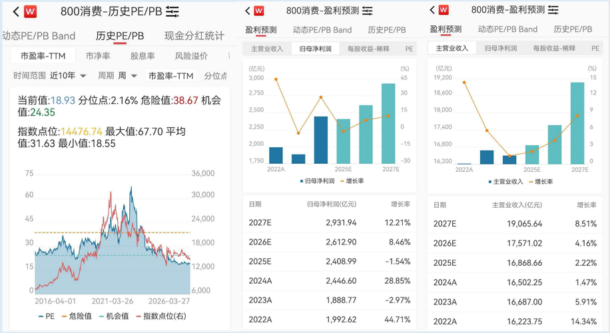
Task: Open 历史PE/PB tab in middle panel
Action: 387,30
